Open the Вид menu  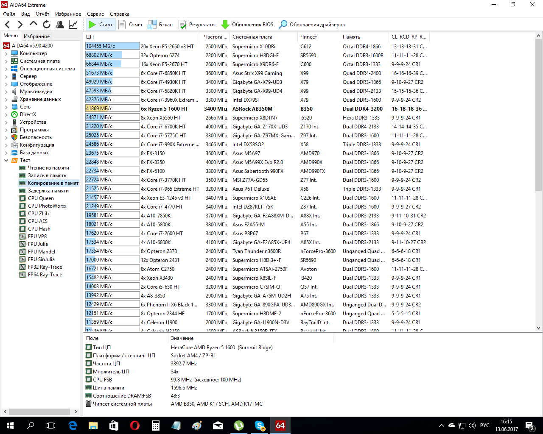tap(25, 14)
